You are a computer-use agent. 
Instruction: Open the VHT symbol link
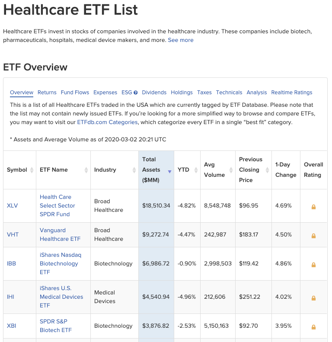(x=13, y=234)
